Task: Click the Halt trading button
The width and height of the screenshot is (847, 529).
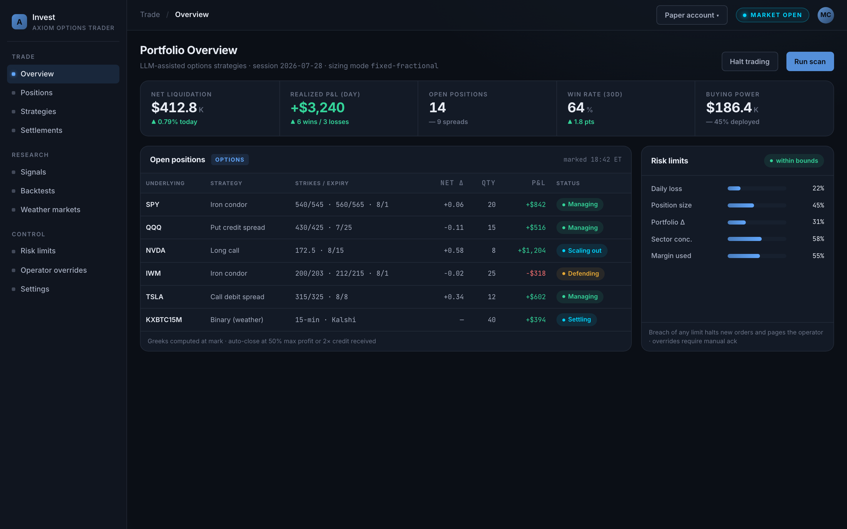Action: pos(749,62)
